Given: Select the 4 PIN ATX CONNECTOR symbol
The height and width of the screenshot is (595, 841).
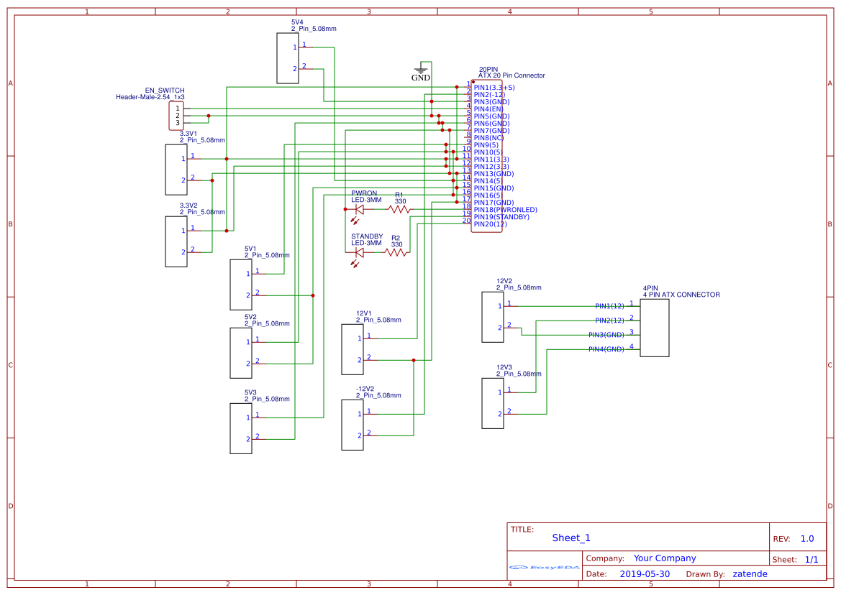Looking at the screenshot, I should click(655, 328).
